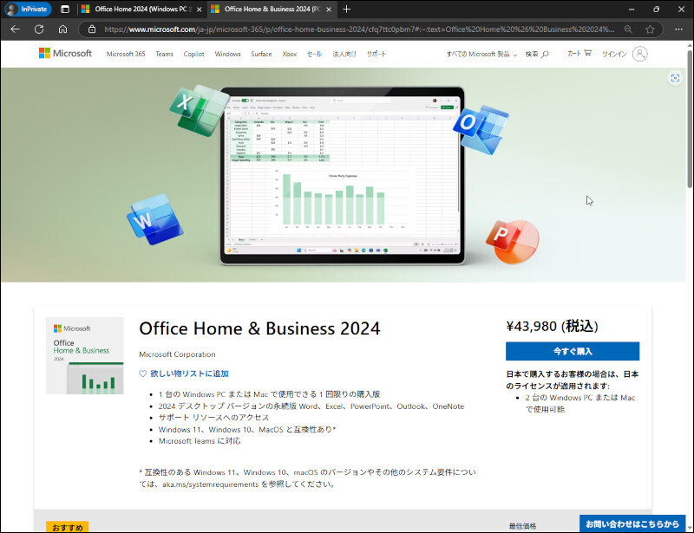Open the Windows nav item
This screenshot has width=694, height=533.
click(227, 54)
